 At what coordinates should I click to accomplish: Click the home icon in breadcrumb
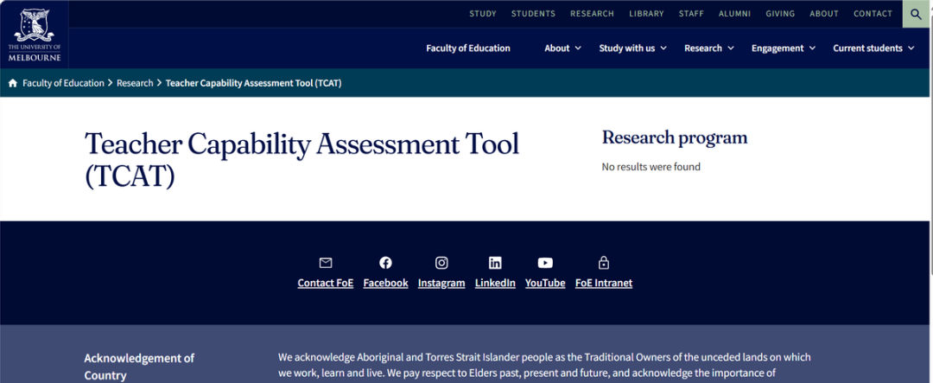(x=13, y=83)
